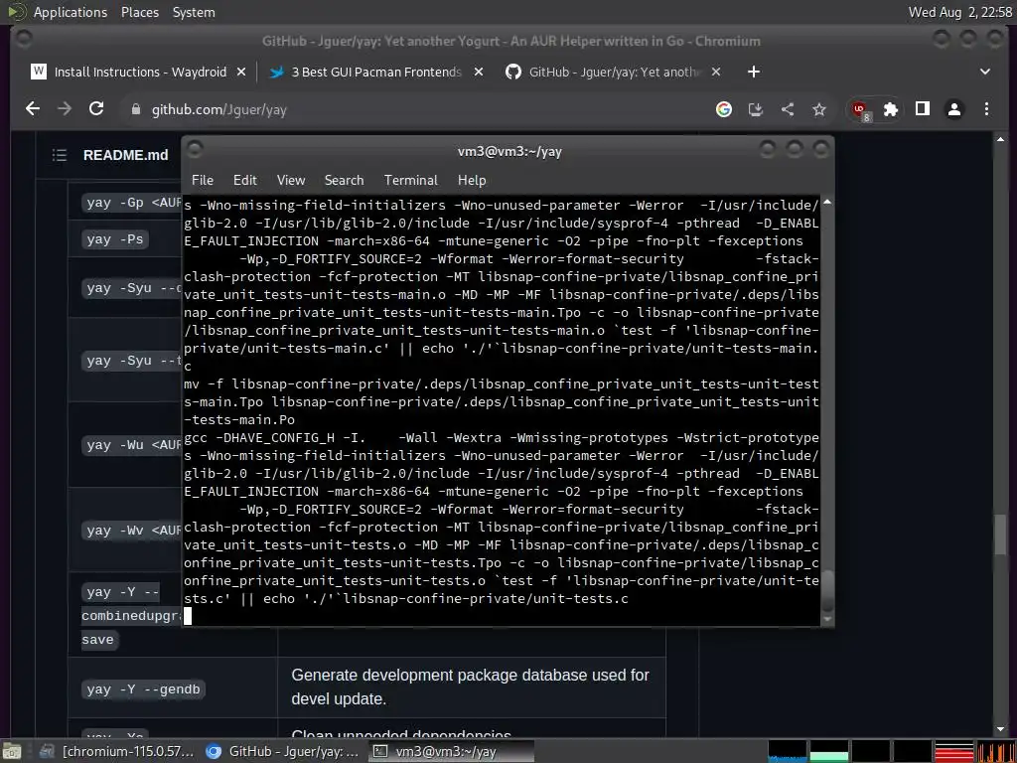
Task: Click the yay -Ps command text
Action: tap(115, 239)
